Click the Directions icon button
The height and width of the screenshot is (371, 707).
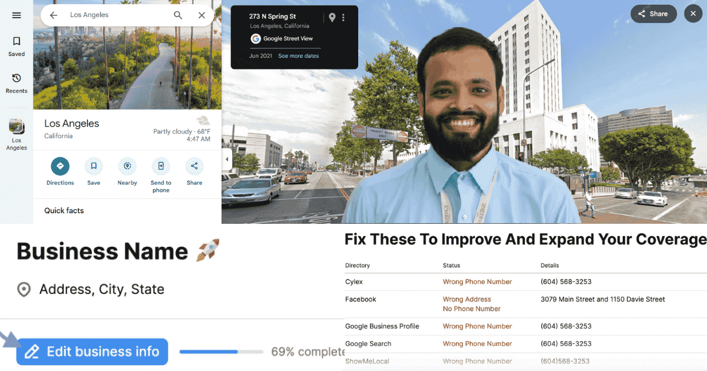(60, 166)
